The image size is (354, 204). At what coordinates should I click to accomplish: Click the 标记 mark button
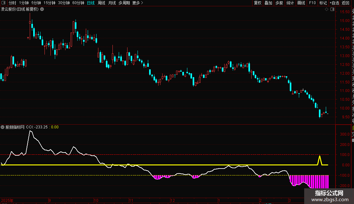point(323,3)
